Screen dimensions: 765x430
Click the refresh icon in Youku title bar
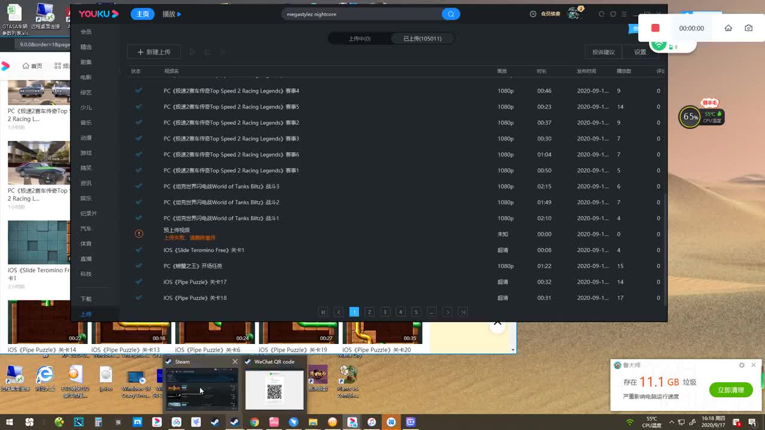601,14
